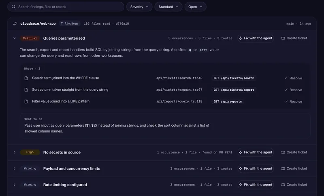Click Warning badge on Rate limiting row
The width and height of the screenshot is (324, 196).
(30, 185)
